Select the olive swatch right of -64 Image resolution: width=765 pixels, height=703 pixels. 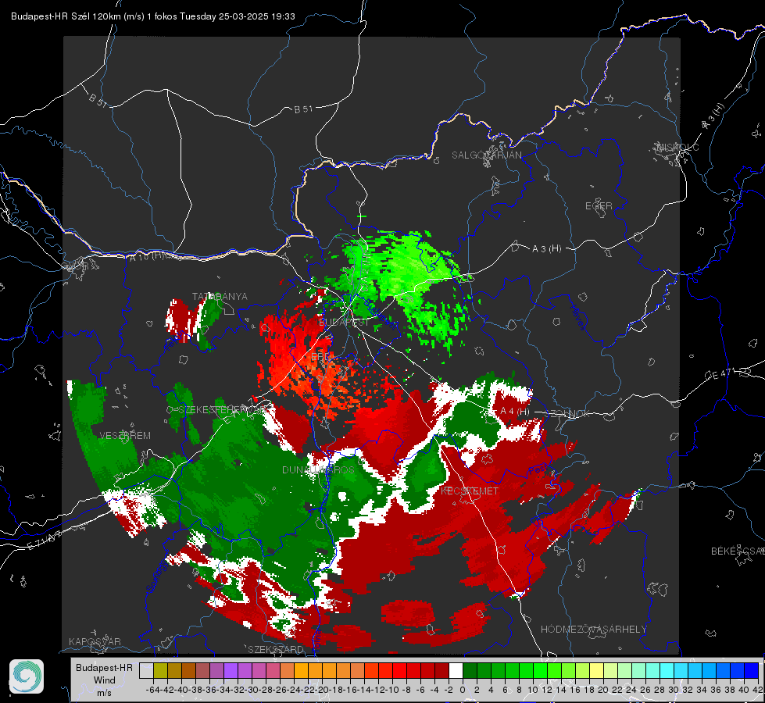160,670
